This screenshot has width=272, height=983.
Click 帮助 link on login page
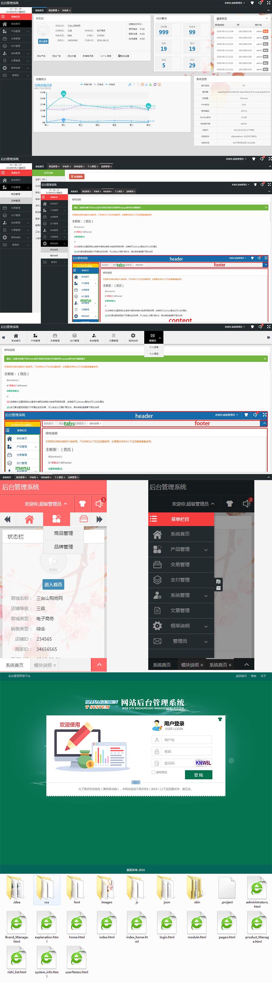click(254, 676)
